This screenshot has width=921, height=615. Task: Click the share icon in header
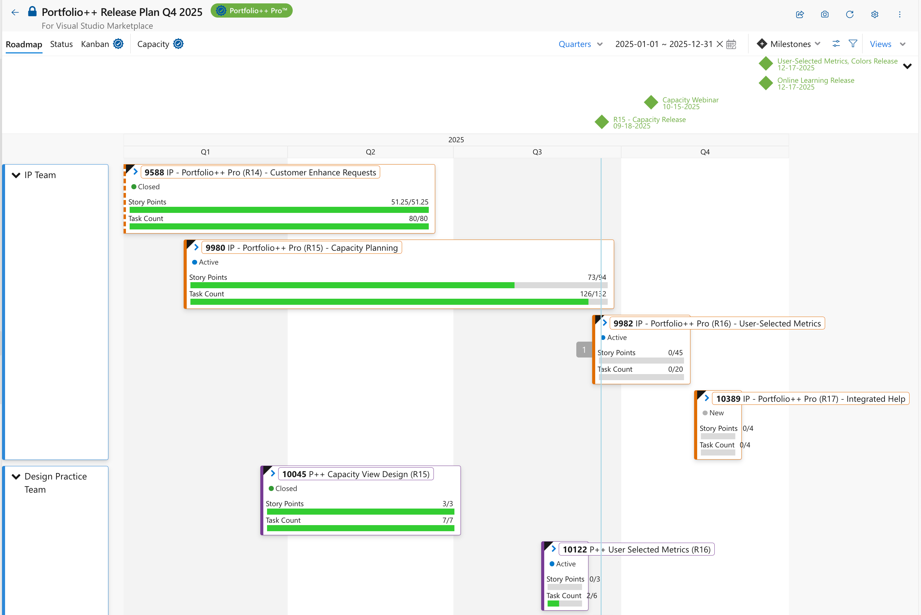pyautogui.click(x=799, y=15)
